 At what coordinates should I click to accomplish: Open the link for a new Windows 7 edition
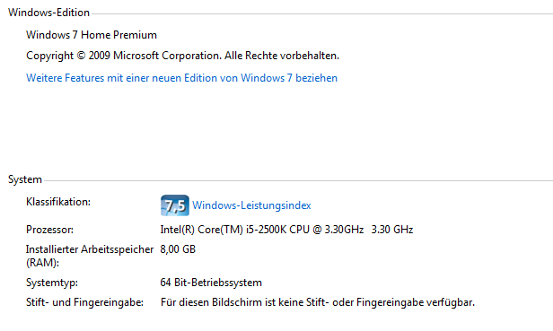tap(181, 78)
